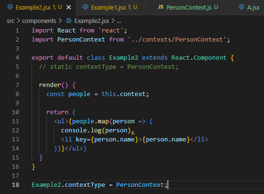
Task: Click line number 18 in gutter
Action: tap(15, 185)
